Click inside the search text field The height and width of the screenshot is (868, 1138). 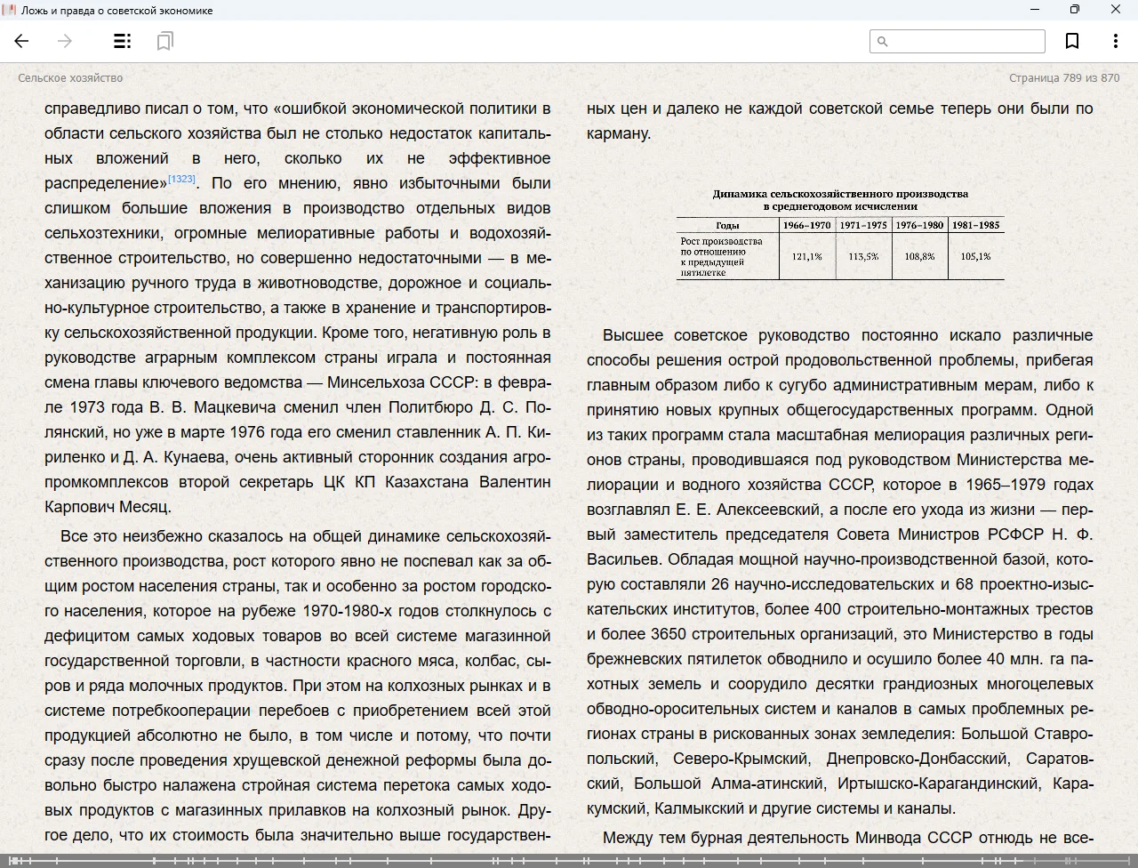click(x=965, y=41)
